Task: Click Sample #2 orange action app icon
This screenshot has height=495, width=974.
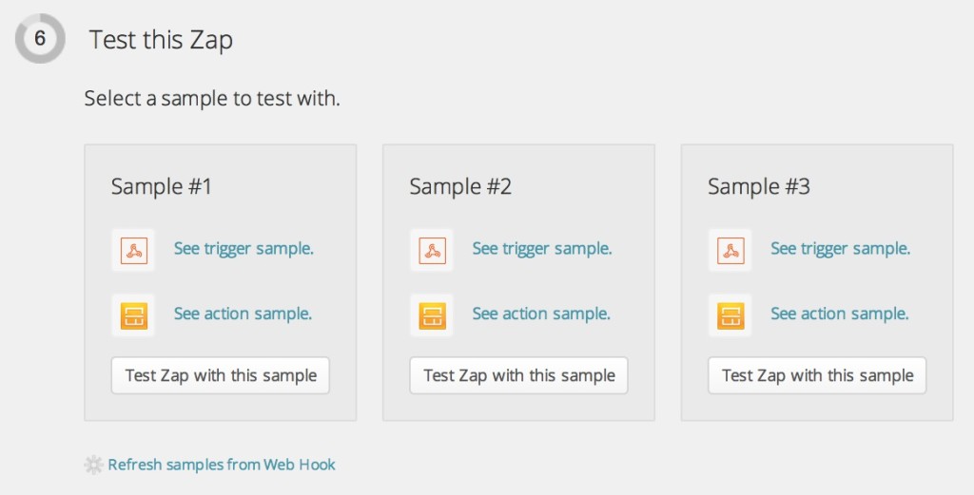Action: pos(432,315)
